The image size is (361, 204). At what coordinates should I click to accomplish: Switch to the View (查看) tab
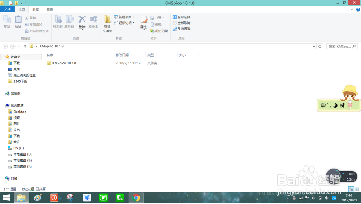click(49, 9)
